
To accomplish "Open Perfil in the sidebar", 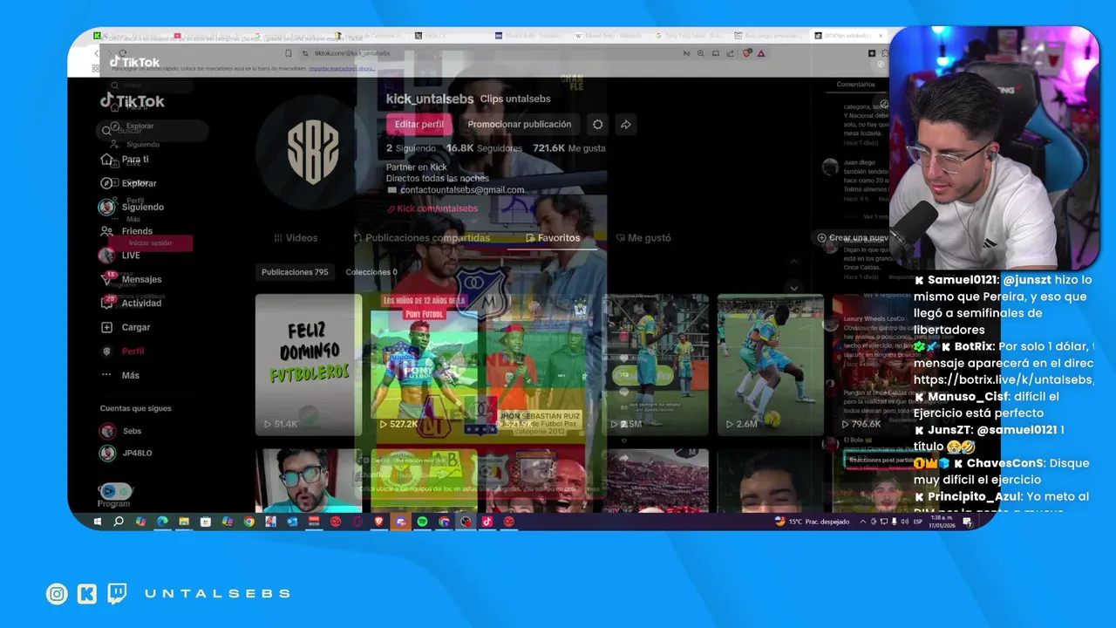I will point(124,352).
